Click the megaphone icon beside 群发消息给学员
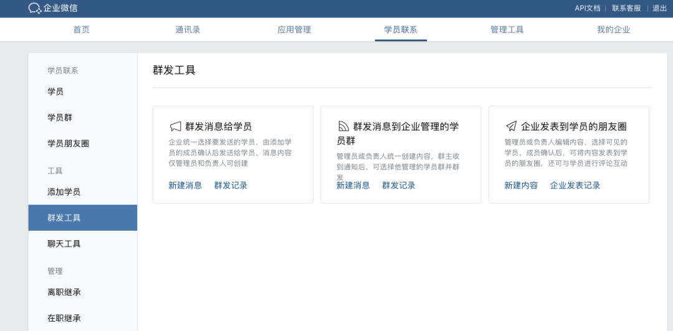The width and height of the screenshot is (673, 331). pos(175,126)
